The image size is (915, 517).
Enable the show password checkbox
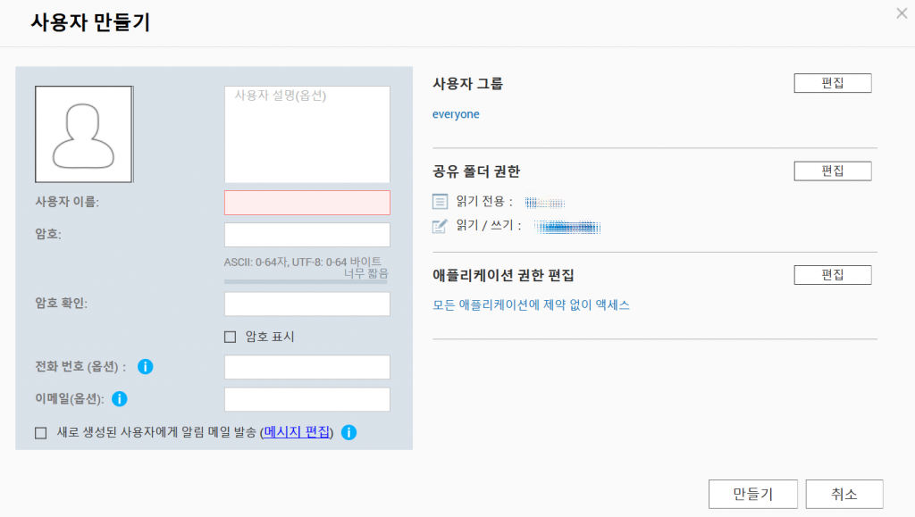[x=231, y=337]
